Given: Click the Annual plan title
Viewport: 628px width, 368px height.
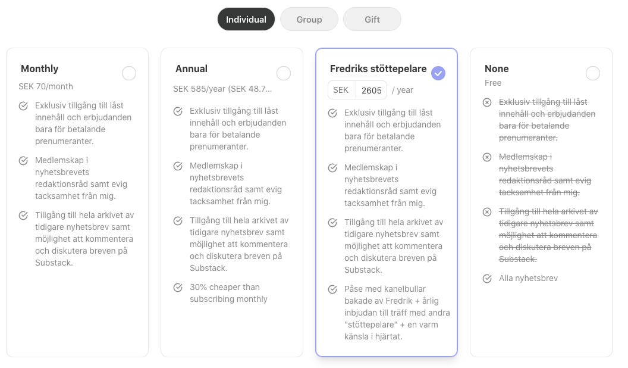Looking at the screenshot, I should point(191,68).
